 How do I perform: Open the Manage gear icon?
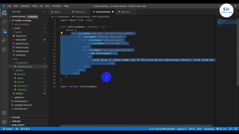pos(4,122)
